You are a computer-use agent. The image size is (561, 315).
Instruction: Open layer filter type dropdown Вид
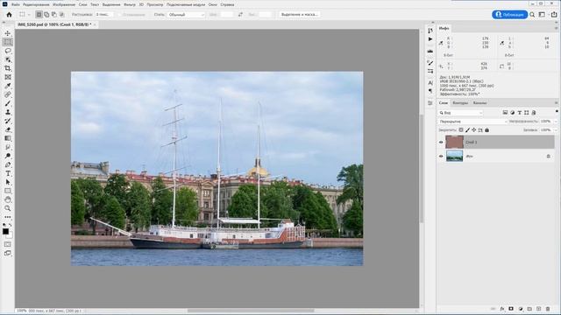click(461, 113)
